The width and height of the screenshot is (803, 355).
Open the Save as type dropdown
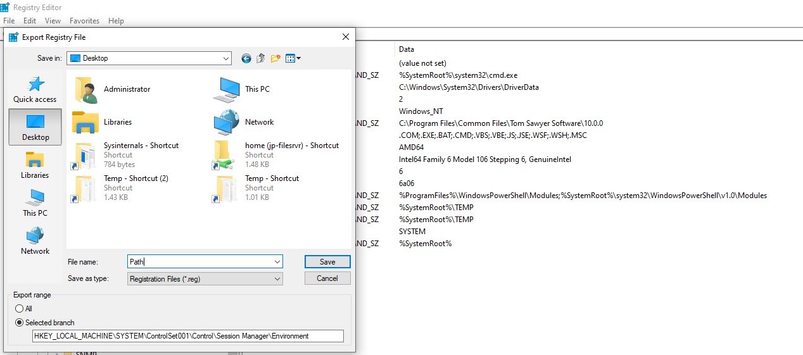coord(205,278)
